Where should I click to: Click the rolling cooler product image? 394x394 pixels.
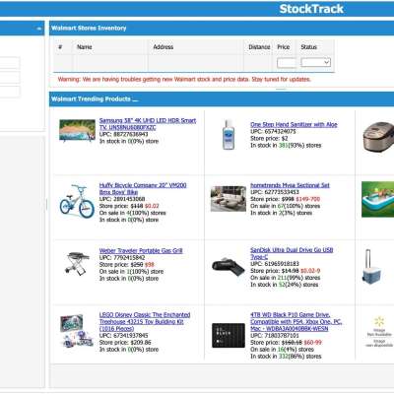pos(372,267)
